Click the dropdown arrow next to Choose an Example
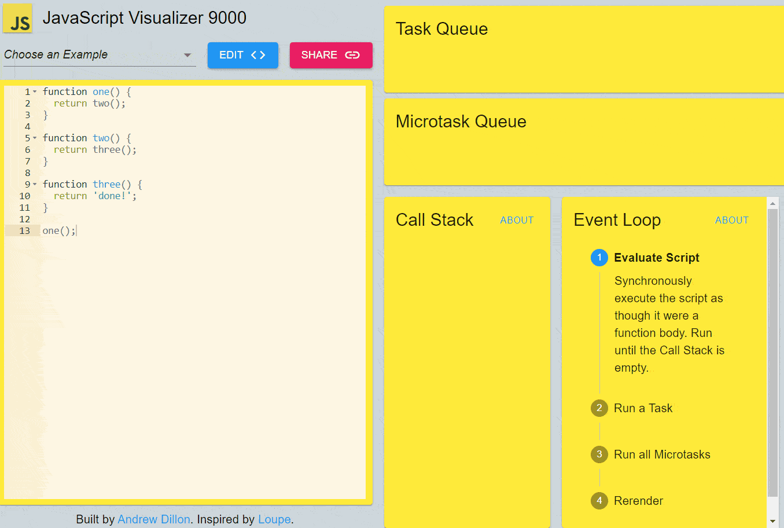This screenshot has height=528, width=784. click(187, 54)
